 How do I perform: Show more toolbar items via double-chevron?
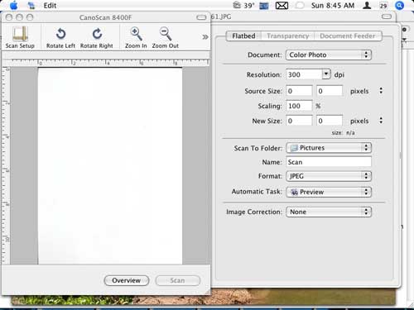205,37
